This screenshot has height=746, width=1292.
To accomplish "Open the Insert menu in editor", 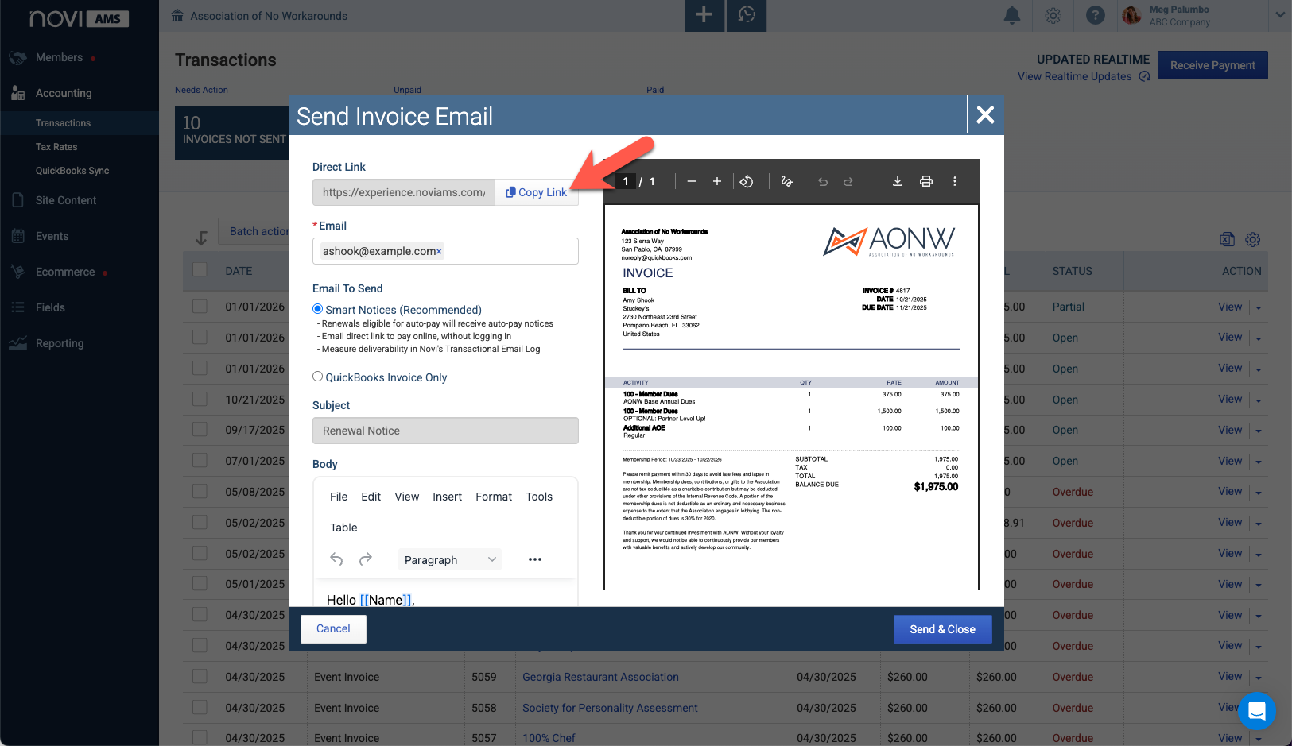I will click(x=447, y=497).
